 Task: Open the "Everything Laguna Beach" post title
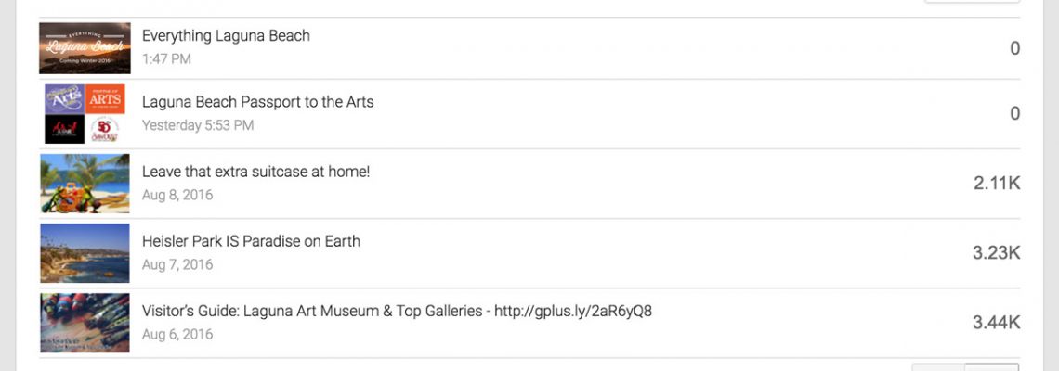[226, 36]
